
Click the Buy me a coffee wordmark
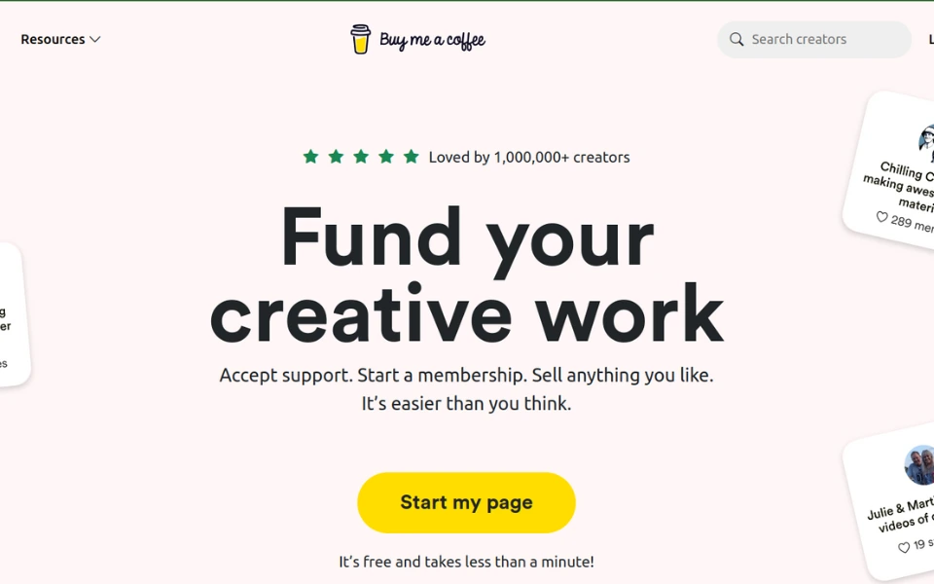(x=432, y=40)
